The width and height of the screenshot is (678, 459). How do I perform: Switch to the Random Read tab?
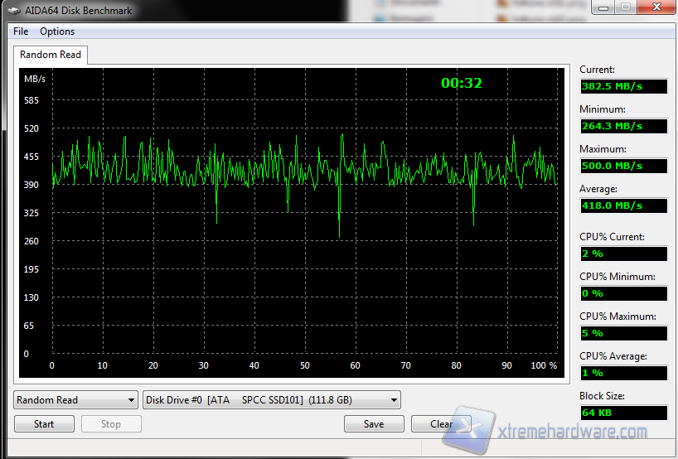51,55
